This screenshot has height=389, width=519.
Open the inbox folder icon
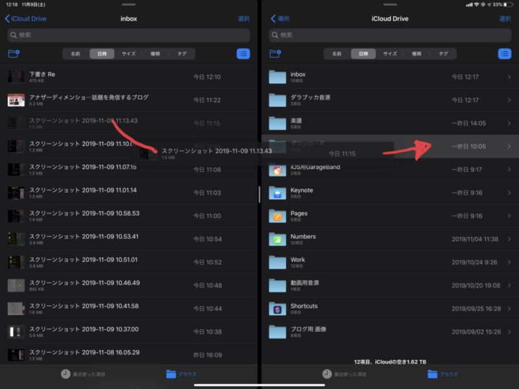coord(278,77)
